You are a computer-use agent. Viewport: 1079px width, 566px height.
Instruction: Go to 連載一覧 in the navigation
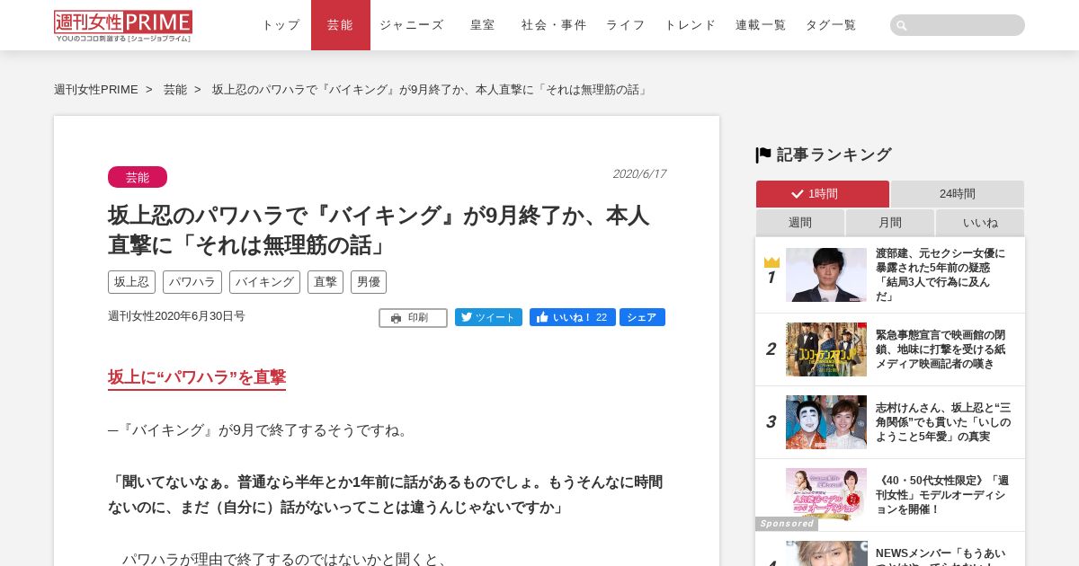(761, 25)
